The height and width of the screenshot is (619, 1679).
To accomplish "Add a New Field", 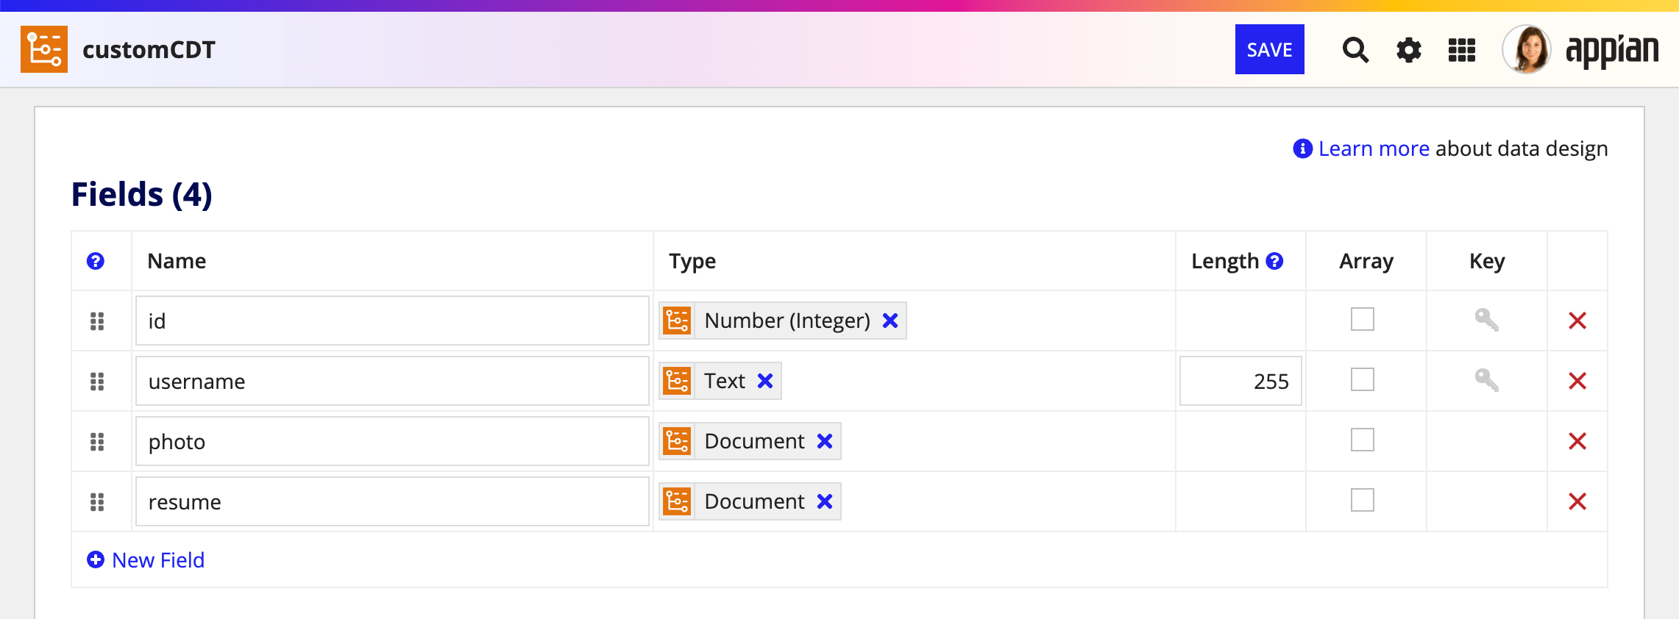I will (146, 560).
